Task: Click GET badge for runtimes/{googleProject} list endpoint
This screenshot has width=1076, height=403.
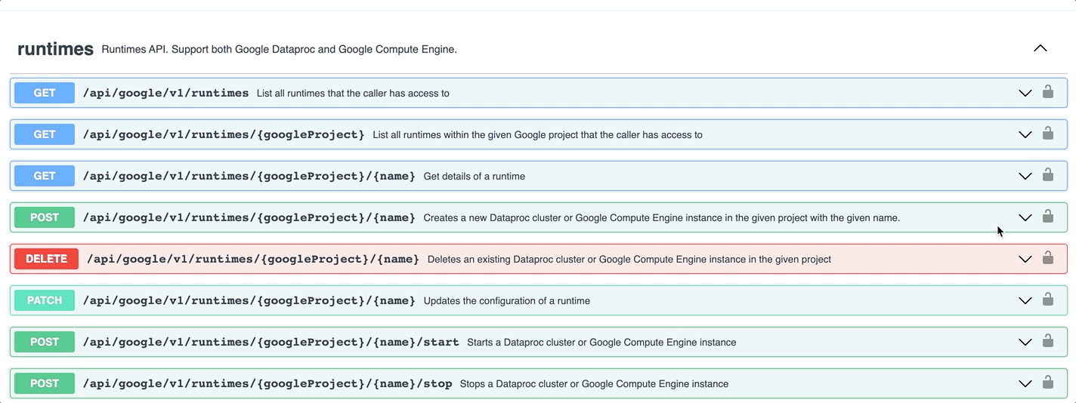Action: [x=45, y=134]
